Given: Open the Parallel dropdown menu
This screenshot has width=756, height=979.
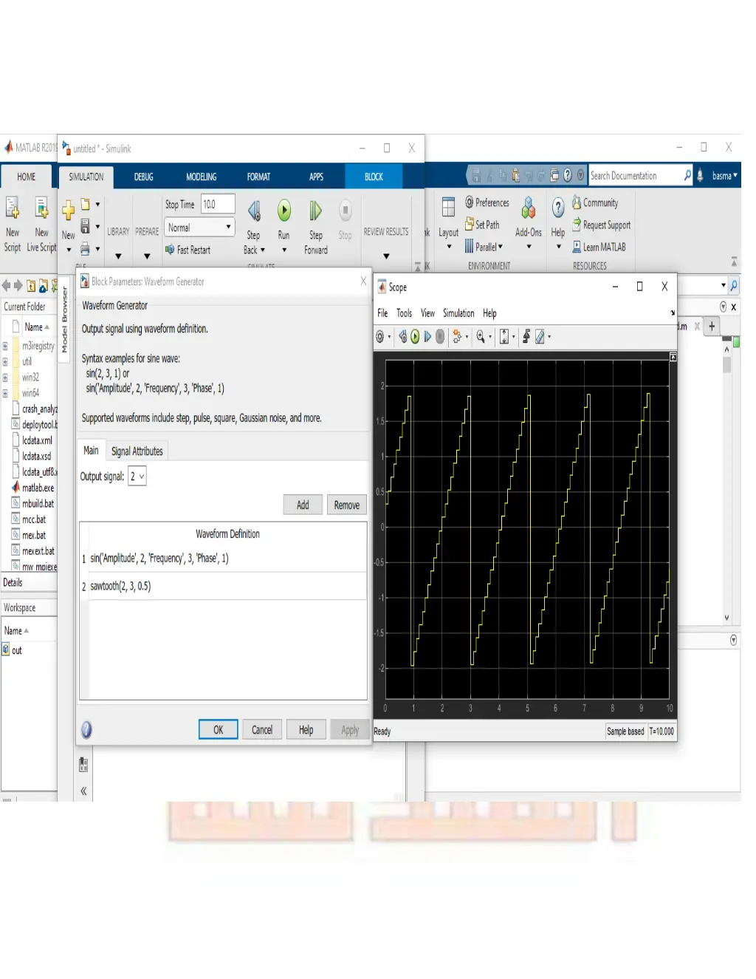Looking at the screenshot, I should [484, 247].
